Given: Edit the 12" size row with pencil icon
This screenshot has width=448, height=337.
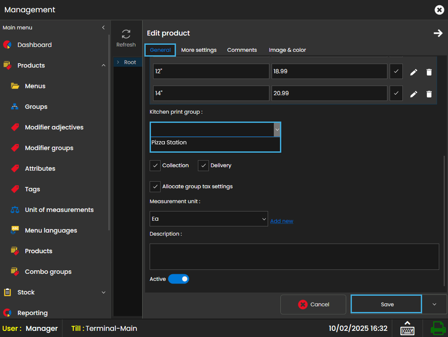Looking at the screenshot, I should tap(413, 72).
